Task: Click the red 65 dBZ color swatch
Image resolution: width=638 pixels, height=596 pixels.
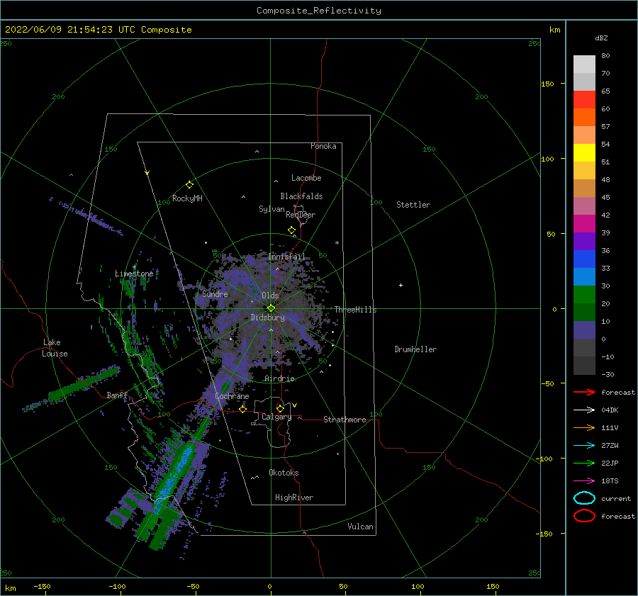Action: pyautogui.click(x=584, y=100)
